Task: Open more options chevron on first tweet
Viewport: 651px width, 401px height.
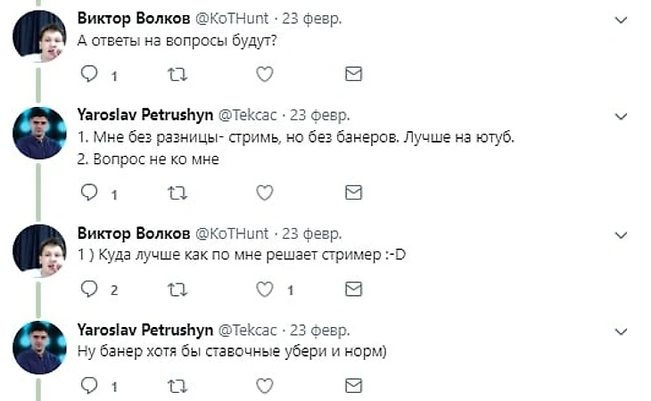Action: pos(622,19)
